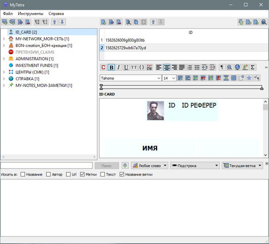
Task: Open the Инструменты menu
Action: tap(31, 13)
